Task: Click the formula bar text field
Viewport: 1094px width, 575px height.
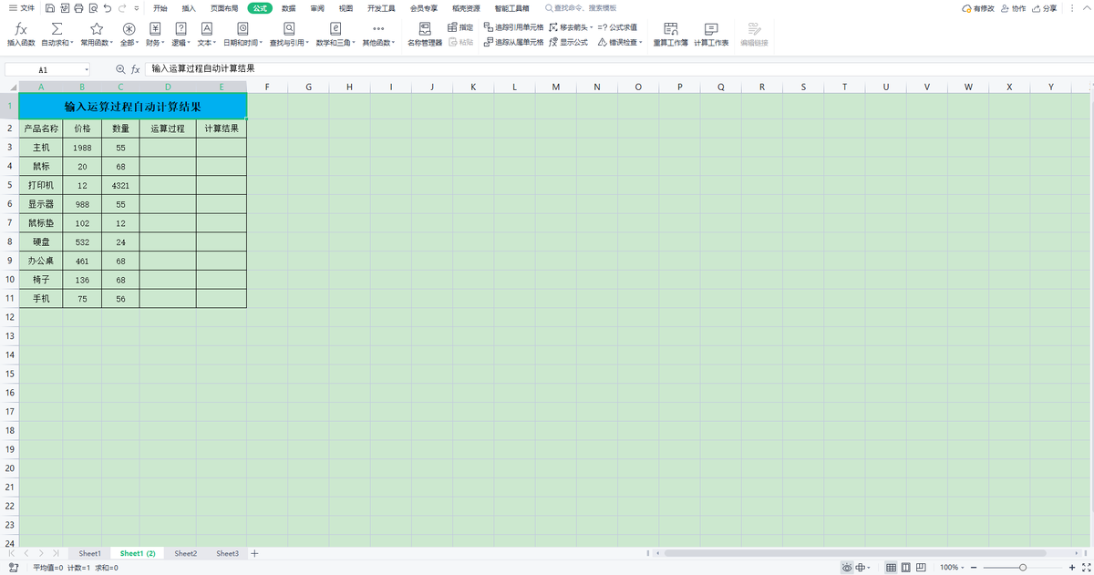Action: (618, 69)
